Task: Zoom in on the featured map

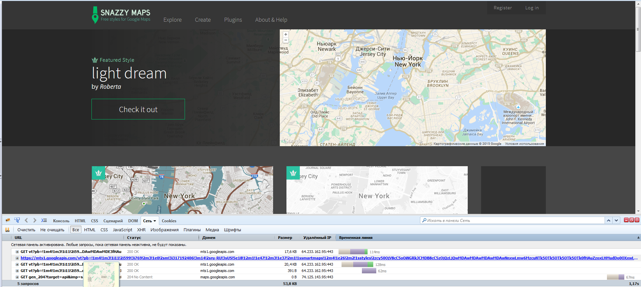Action: (286, 34)
